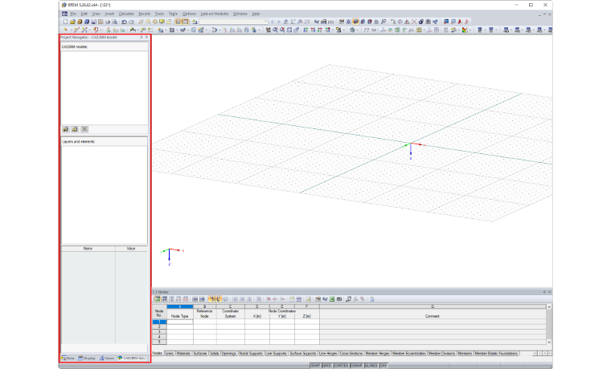Open the Calculate menu
The width and height of the screenshot is (611, 369).
click(x=126, y=14)
